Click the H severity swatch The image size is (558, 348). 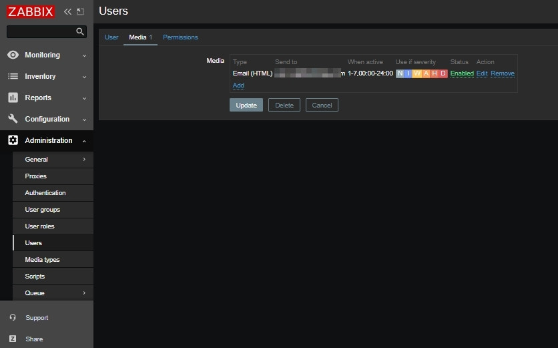[x=435, y=73]
